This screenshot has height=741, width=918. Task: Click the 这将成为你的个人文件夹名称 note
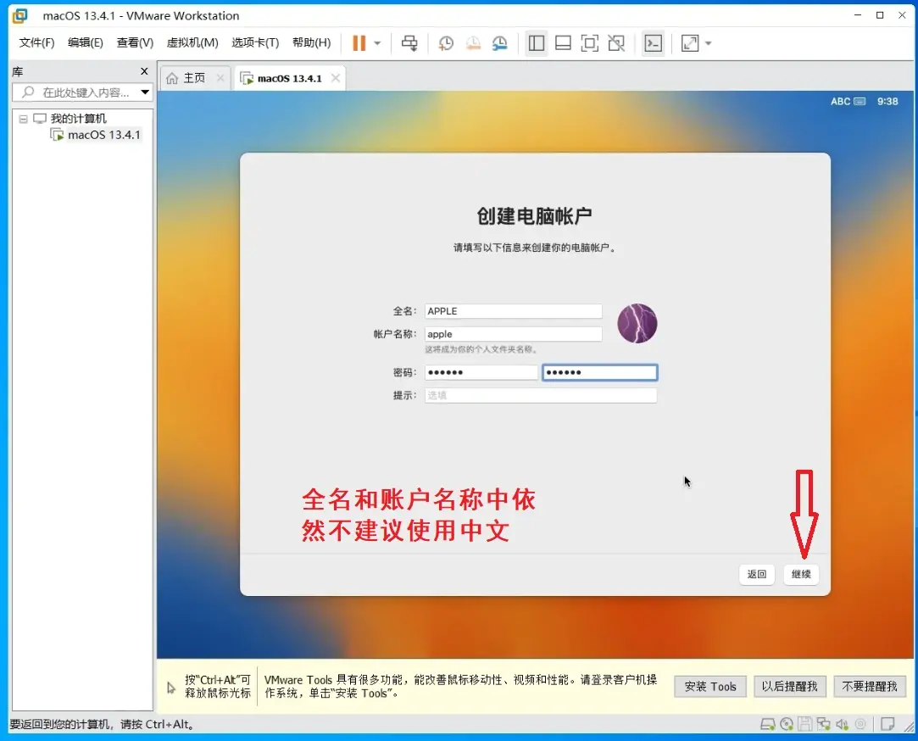pyautogui.click(x=481, y=349)
